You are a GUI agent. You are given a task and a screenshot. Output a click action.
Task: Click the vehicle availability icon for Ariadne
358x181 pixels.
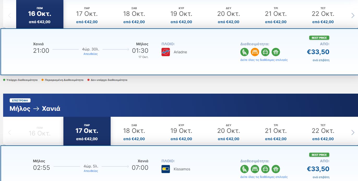click(x=265, y=52)
